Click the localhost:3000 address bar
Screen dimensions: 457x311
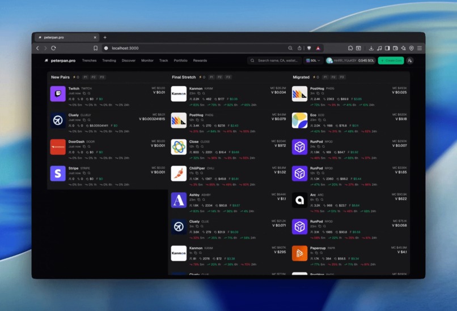coord(213,48)
